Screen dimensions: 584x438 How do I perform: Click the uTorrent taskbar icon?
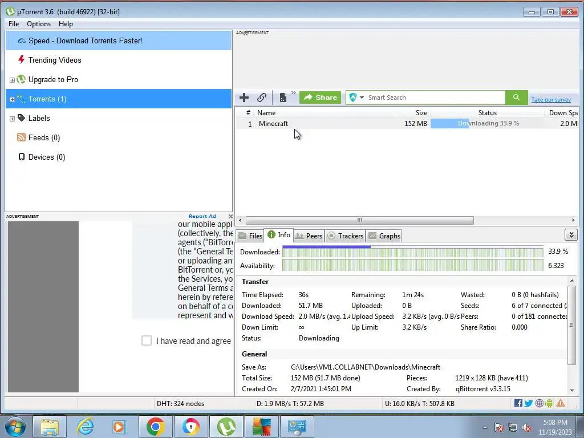click(x=226, y=427)
